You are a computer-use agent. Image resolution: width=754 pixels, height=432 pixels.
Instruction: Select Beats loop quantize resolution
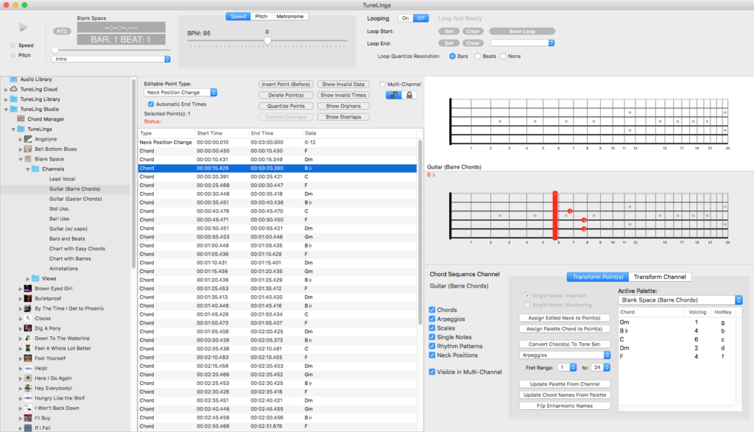478,56
